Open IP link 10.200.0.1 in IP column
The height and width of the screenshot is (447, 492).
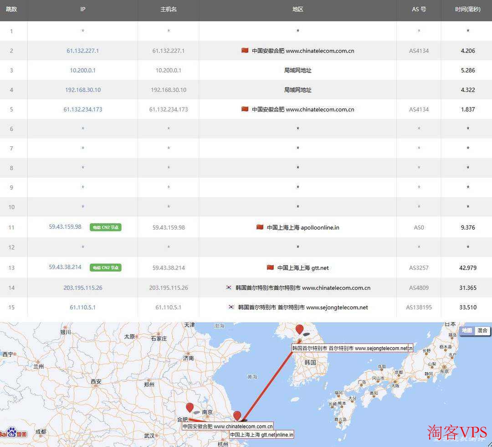pyautogui.click(x=82, y=70)
